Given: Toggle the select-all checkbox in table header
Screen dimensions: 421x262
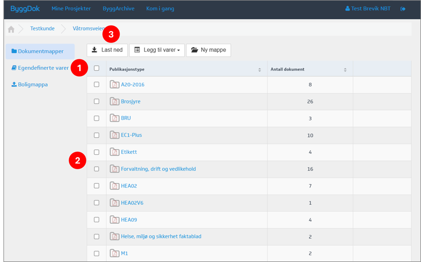Looking at the screenshot, I should (x=97, y=68).
